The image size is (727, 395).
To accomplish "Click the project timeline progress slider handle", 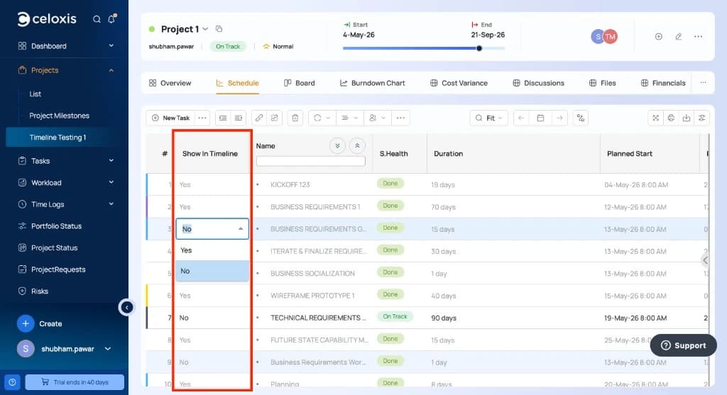I will pos(479,48).
